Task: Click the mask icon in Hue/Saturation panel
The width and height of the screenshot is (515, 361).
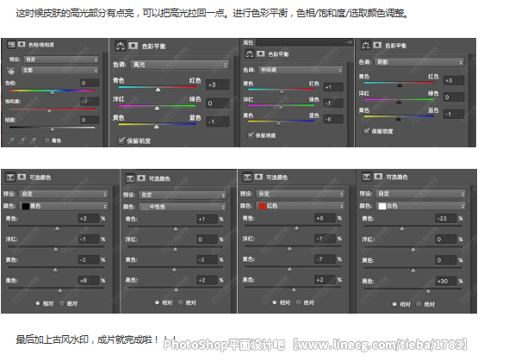Action: point(22,44)
